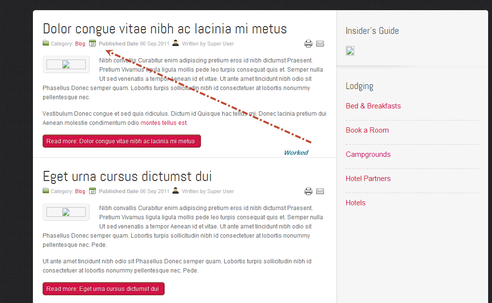
Task: Click author user icon in Dolor congue article
Action: 176,43
